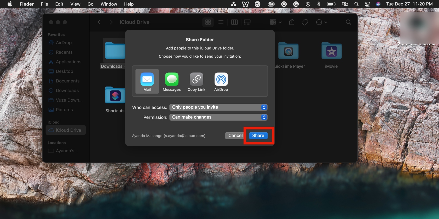Screen dimensions: 439x219
Task: Go forward in the Finder window
Action: [111, 22]
